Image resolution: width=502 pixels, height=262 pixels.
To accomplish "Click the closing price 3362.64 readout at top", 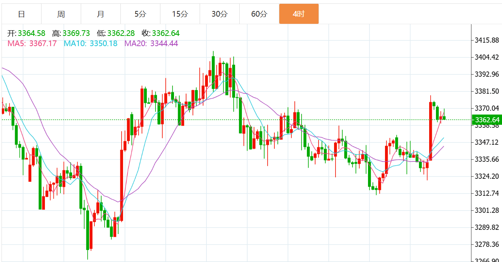I will [x=166, y=34].
